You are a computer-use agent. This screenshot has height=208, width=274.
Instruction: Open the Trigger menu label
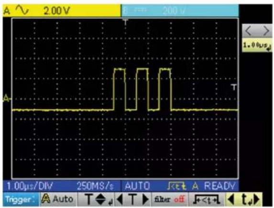coord(21,199)
